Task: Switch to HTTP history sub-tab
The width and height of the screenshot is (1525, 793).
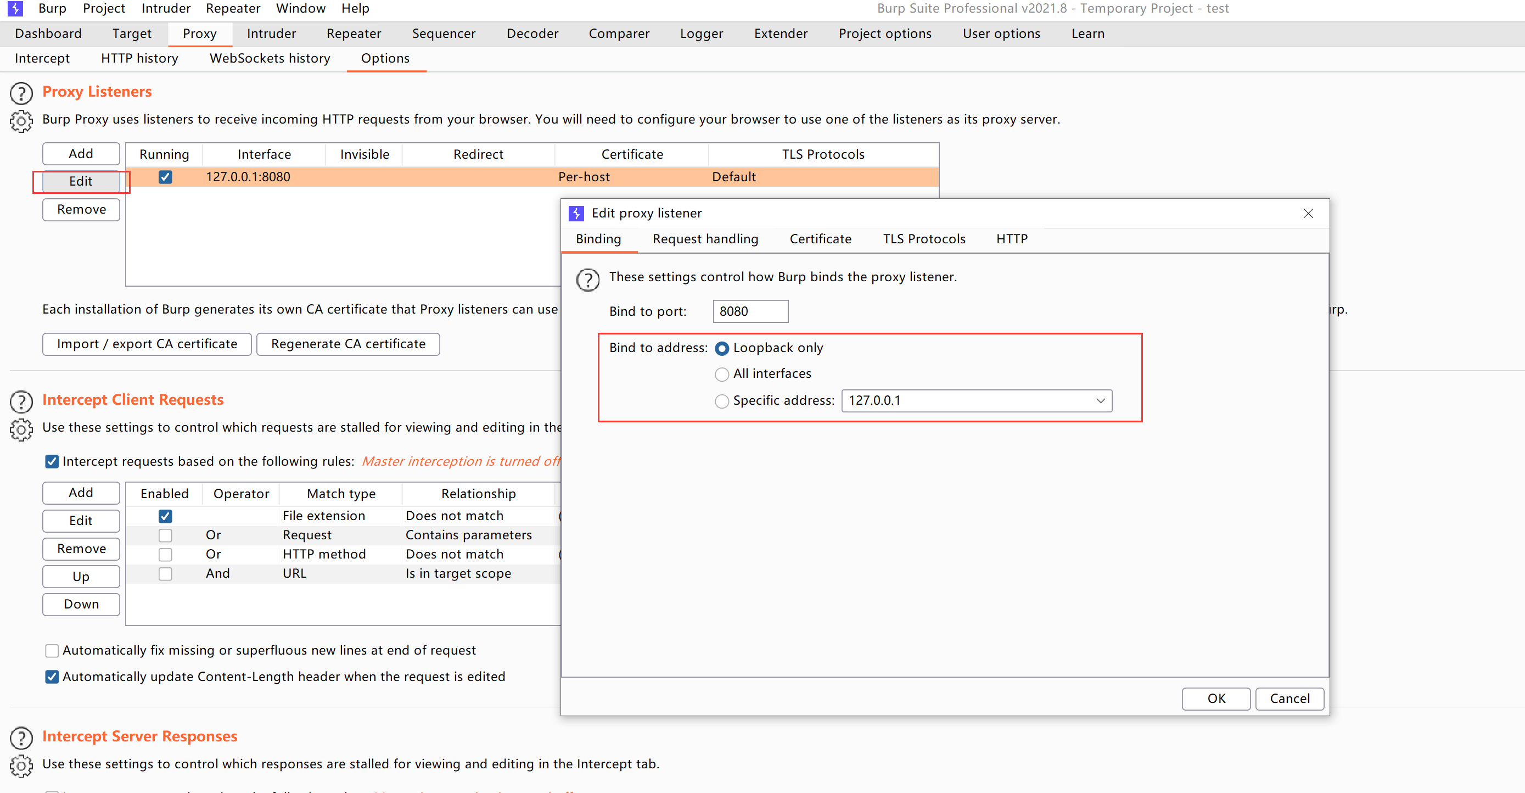Action: tap(140, 59)
